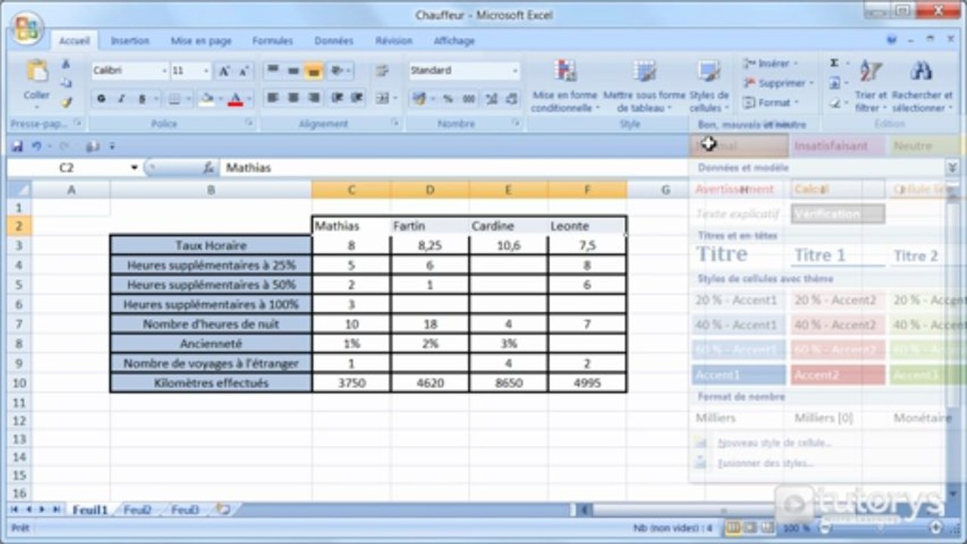Toggle underline formatting (S)
Viewport: 967px width, 544px height.
tap(141, 98)
